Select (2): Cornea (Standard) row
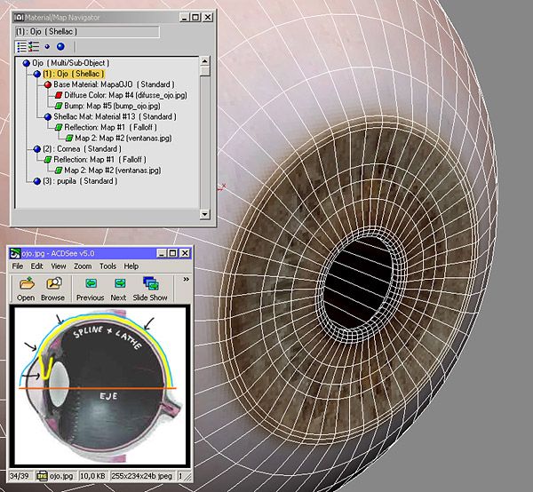 coord(82,149)
